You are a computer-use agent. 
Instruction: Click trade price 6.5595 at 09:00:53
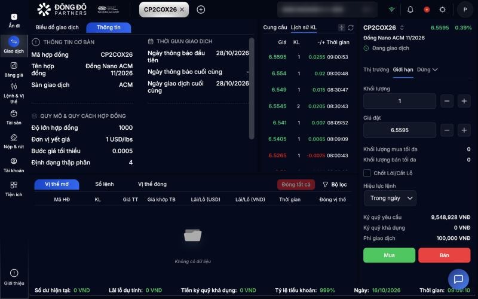(x=277, y=57)
